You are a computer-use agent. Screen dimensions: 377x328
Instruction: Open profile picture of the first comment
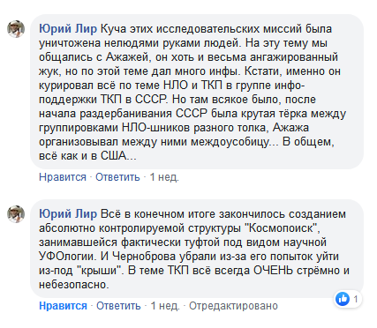click(16, 29)
